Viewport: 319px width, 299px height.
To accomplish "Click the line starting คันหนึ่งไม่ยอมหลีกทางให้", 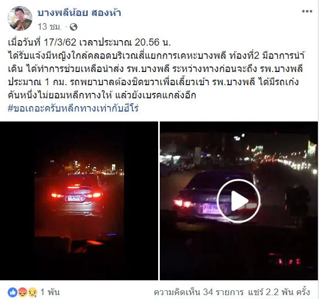I will coord(102,95).
